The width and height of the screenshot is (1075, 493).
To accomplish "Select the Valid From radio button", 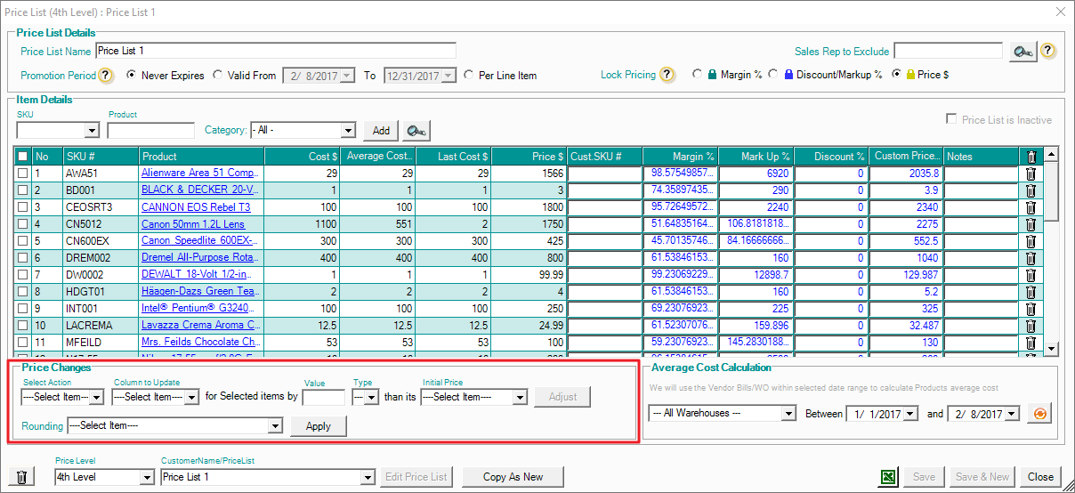I will [x=218, y=76].
